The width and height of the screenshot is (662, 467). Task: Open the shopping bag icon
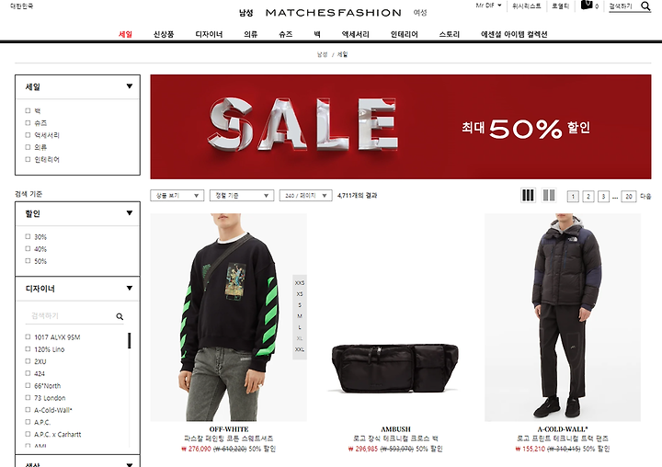pos(586,6)
